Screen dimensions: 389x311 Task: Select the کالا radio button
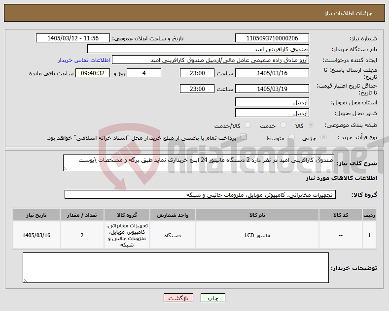(311, 125)
